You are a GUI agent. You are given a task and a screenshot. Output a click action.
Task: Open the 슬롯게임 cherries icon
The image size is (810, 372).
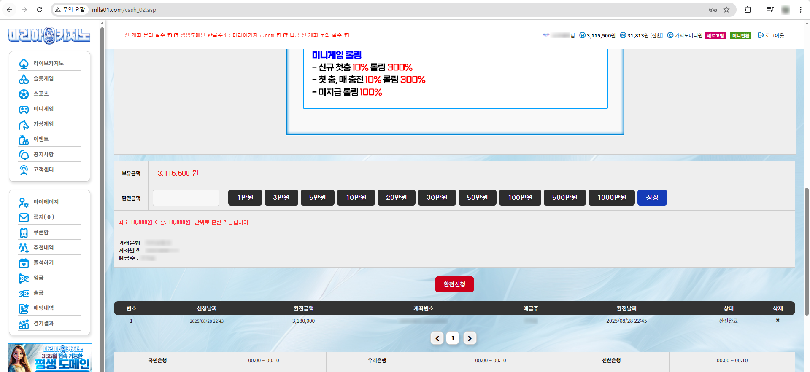pos(24,79)
